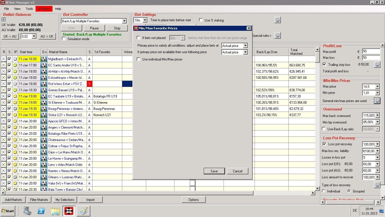Screen dimensions: 385x217
Task: Click Add Markets button
Action: [x=14, y=200]
